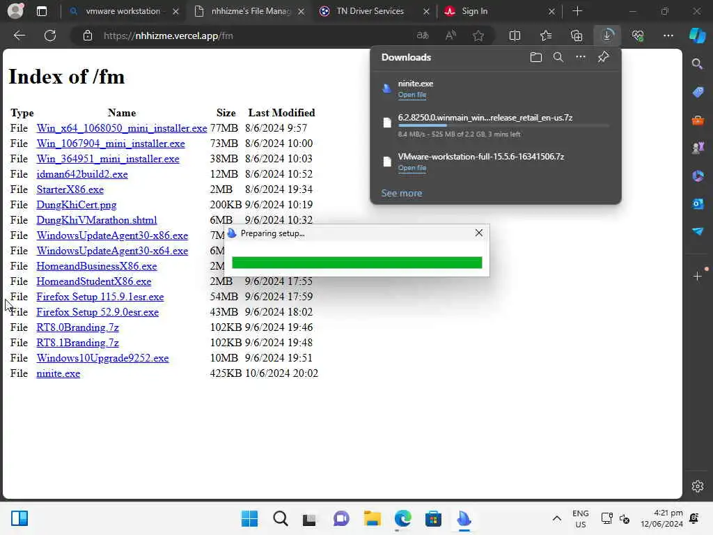Open file link under ninite.exe download
This screenshot has width=713, height=535.
click(x=412, y=95)
